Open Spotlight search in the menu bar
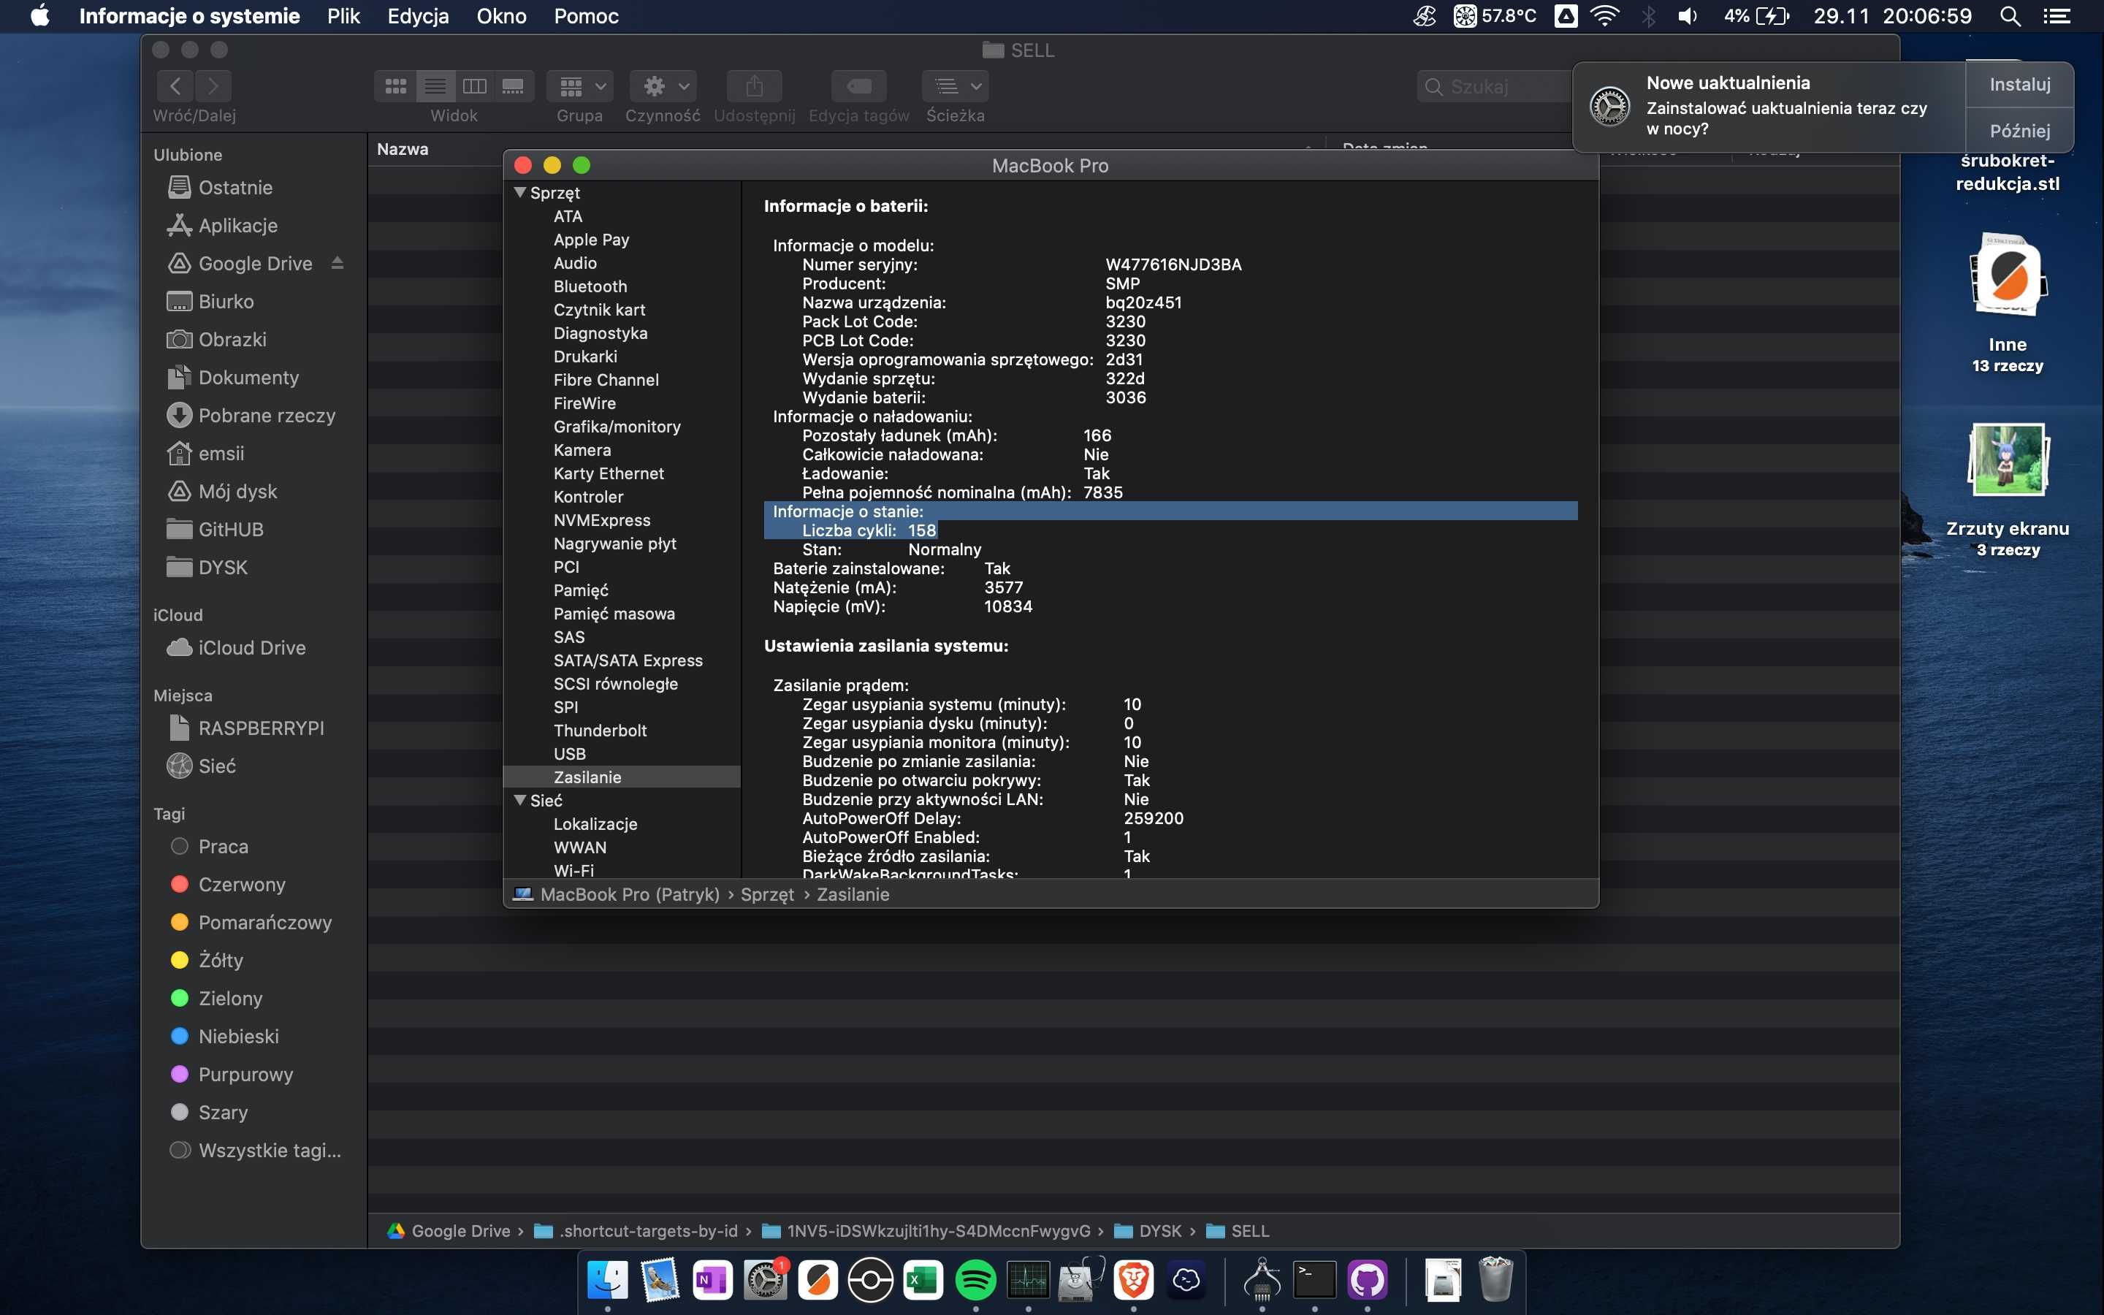Viewport: 2104px width, 1315px height. coord(2009,15)
